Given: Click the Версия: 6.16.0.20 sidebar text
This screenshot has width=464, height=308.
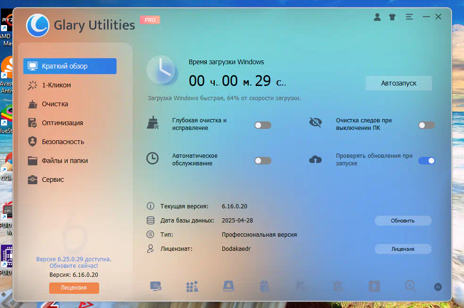Looking at the screenshot, I should (x=74, y=275).
